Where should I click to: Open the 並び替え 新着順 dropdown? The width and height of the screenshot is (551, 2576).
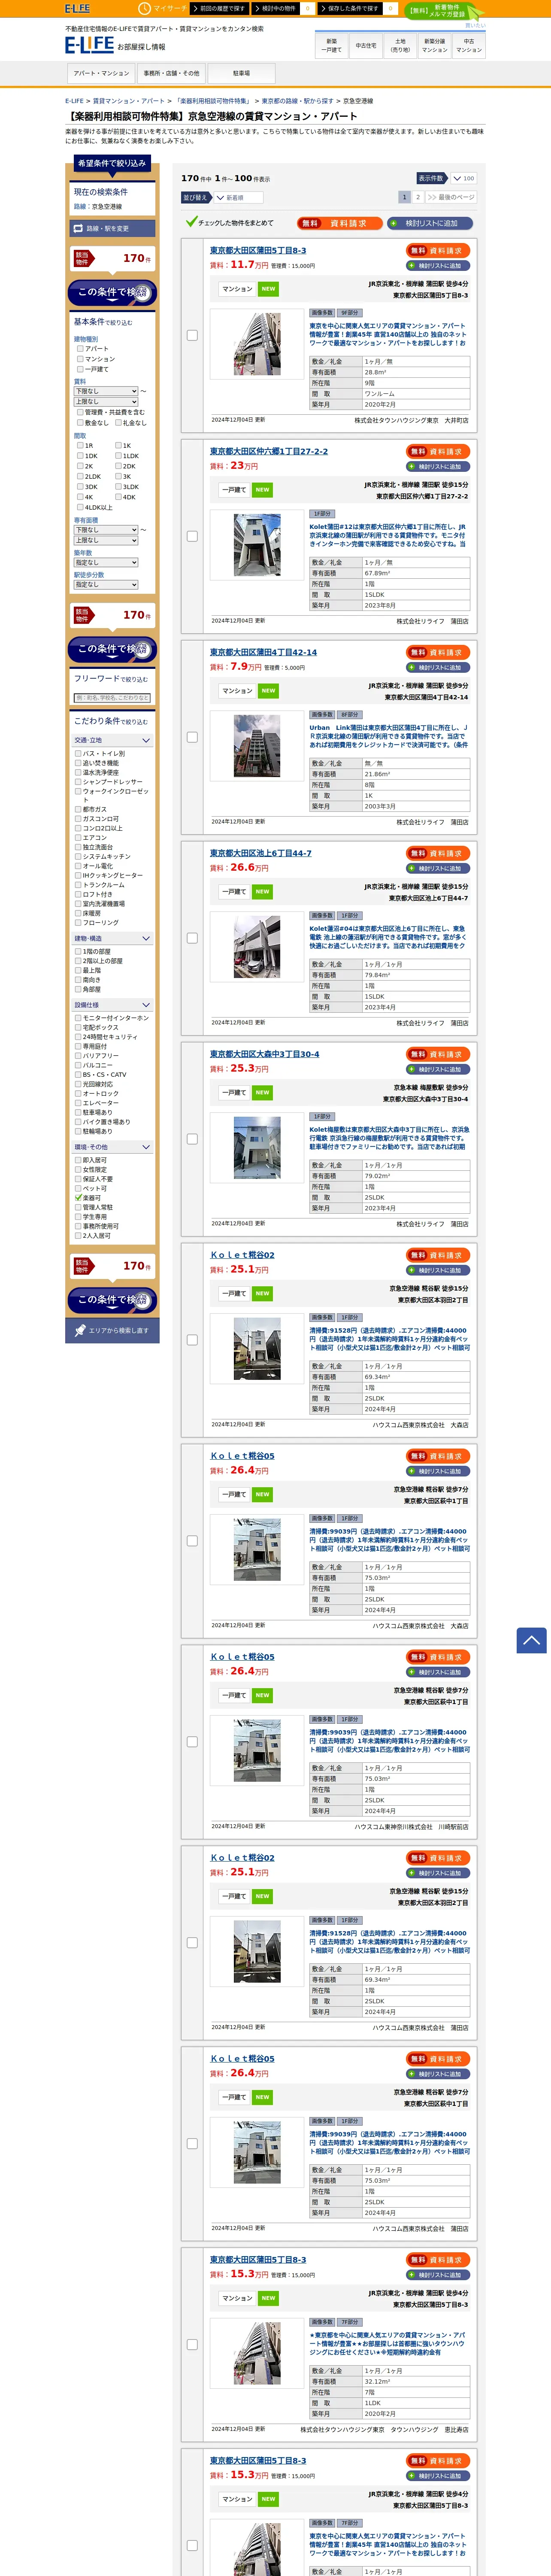[x=240, y=198]
